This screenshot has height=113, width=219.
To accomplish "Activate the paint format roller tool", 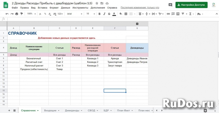I will (21, 14).
